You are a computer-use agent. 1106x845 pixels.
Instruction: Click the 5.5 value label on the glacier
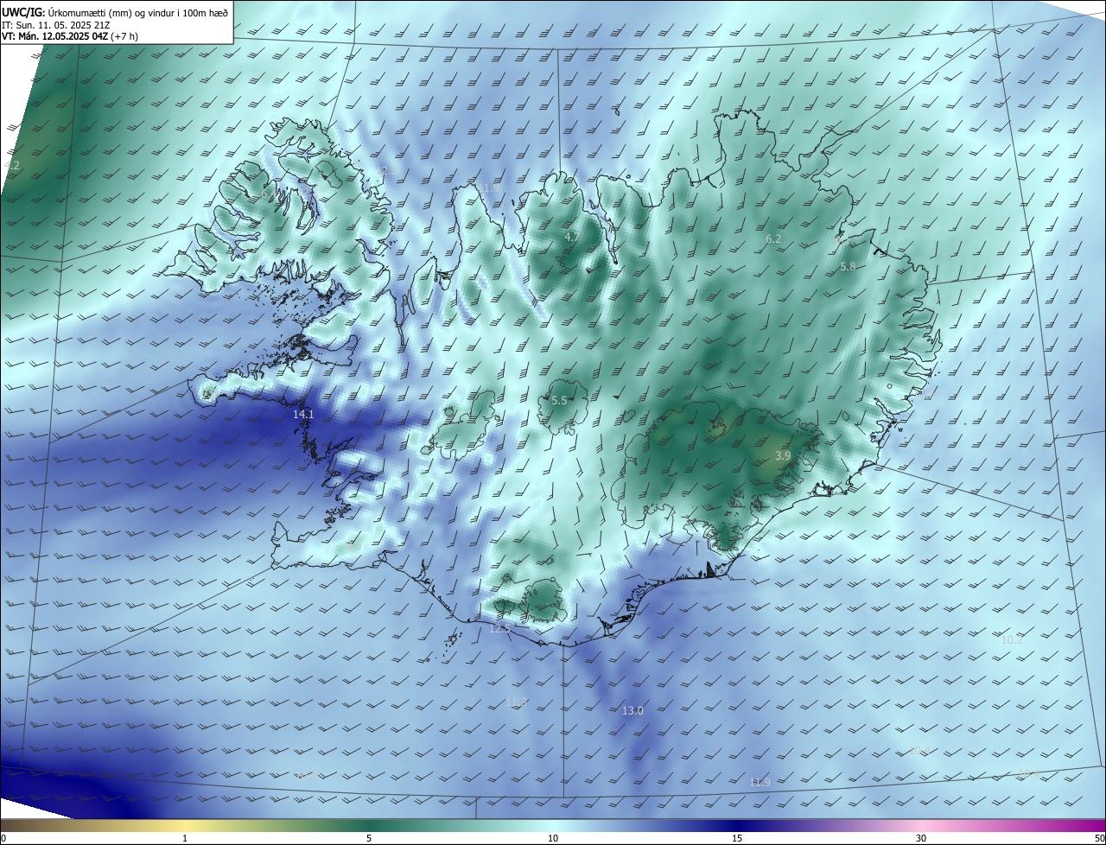click(559, 401)
